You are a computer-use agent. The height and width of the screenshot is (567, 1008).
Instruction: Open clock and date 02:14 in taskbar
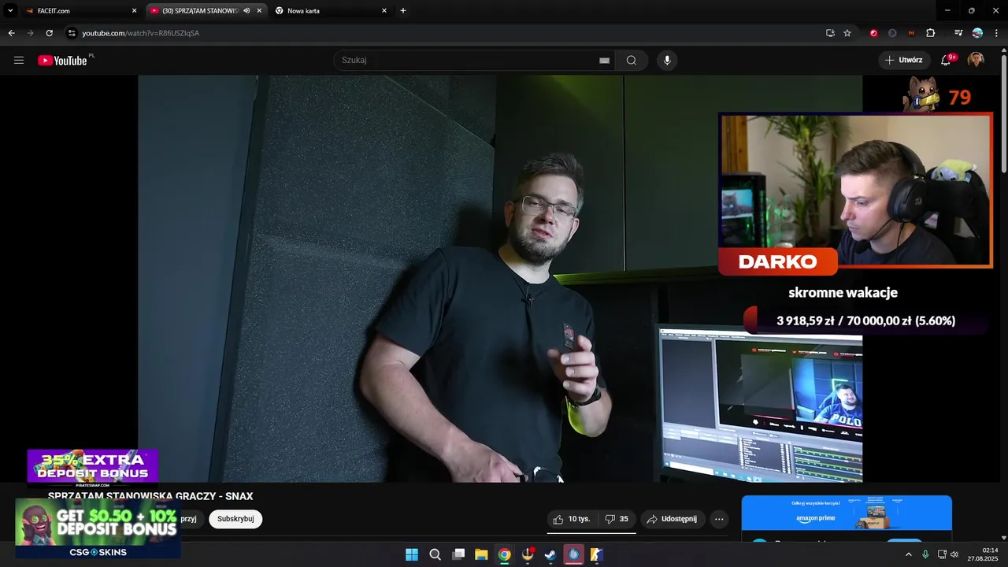point(984,554)
